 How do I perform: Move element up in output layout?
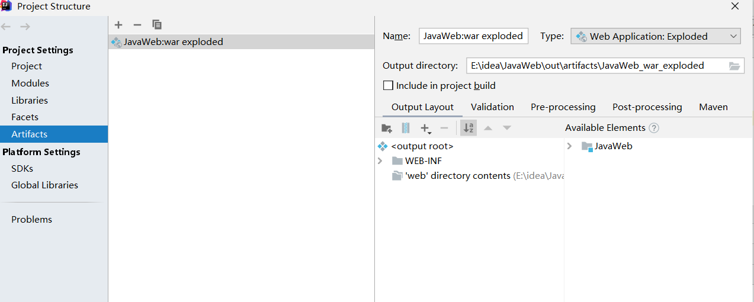(488, 128)
